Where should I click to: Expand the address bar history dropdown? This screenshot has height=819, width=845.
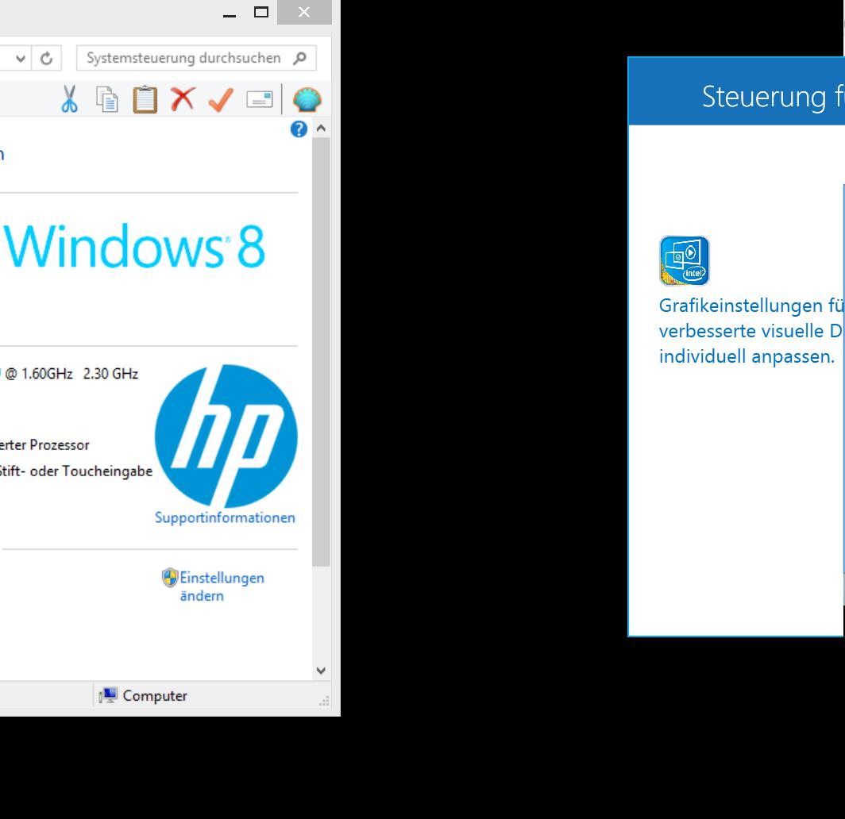click(21, 58)
